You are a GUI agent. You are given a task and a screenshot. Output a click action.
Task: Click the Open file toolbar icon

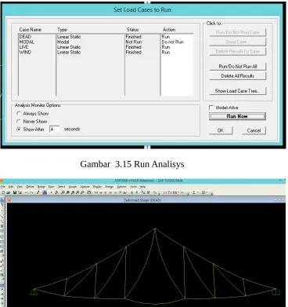(8, 192)
